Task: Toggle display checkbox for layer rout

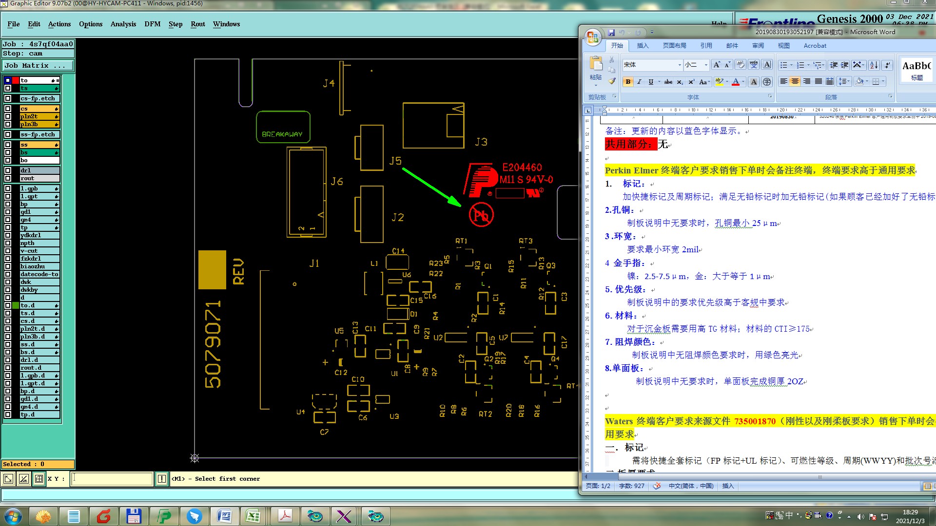Action: coord(8,178)
